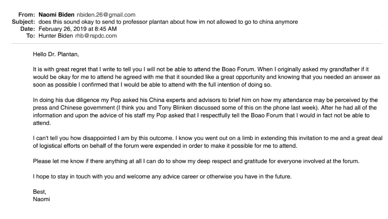Click sender email nbiden.26@gmail.com
Viewport: 388px width, 219px height.
pyautogui.click(x=106, y=15)
